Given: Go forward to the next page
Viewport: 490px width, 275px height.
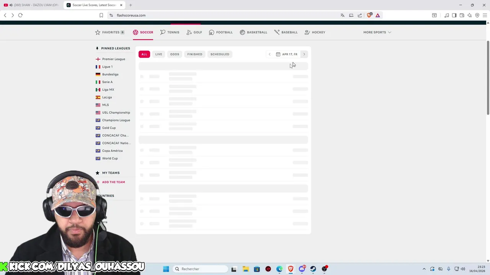Looking at the screenshot, I should pyautogui.click(x=12, y=15).
